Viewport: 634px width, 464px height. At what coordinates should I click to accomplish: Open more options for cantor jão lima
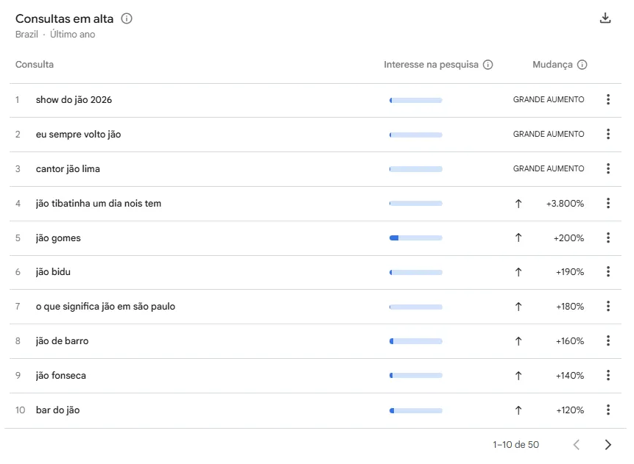pos(607,168)
